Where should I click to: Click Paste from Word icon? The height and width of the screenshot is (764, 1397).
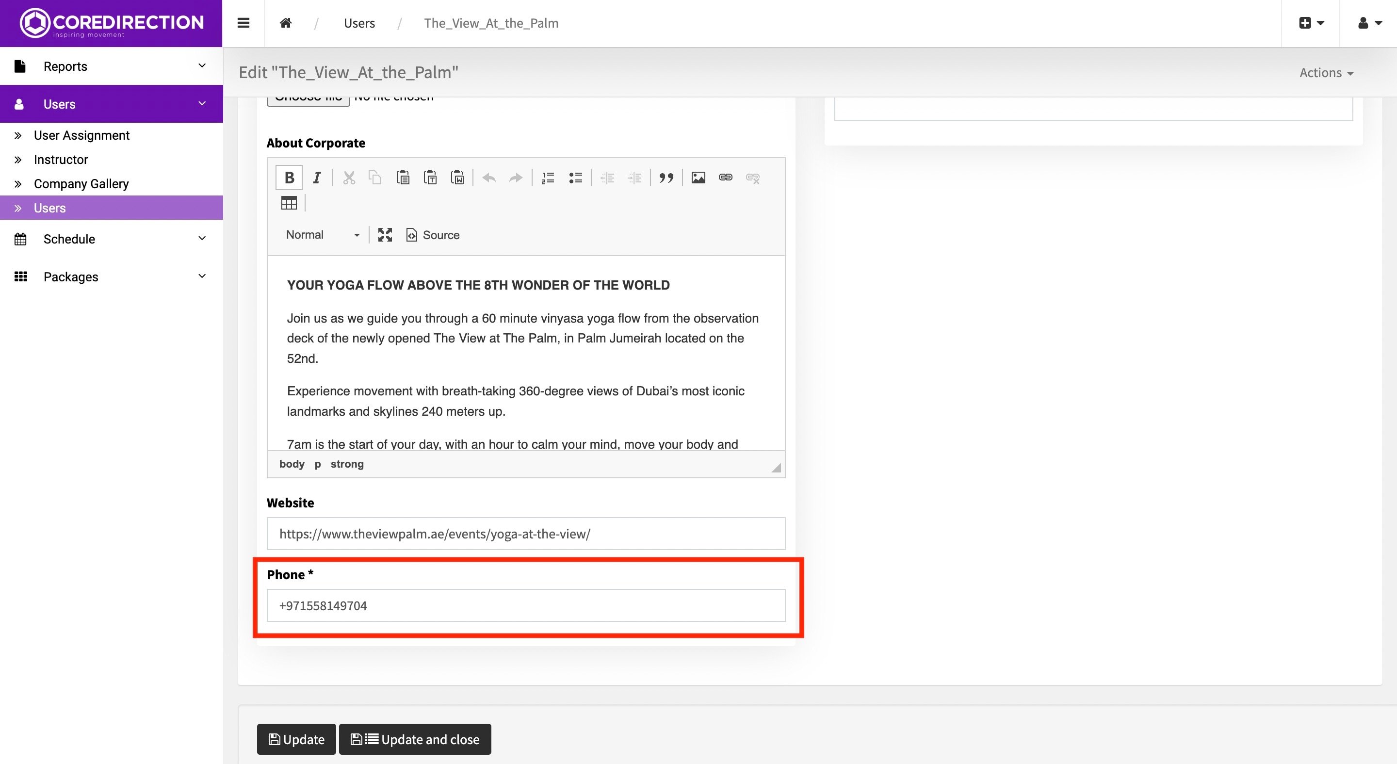[x=457, y=178]
